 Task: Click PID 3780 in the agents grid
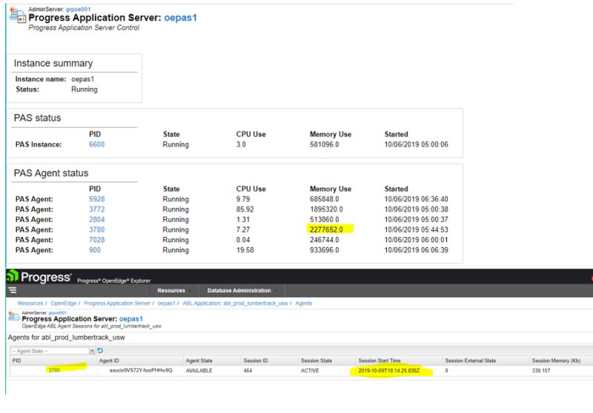54,370
